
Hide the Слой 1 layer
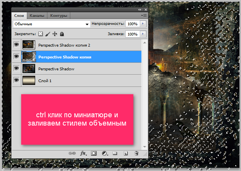click(x=17, y=80)
